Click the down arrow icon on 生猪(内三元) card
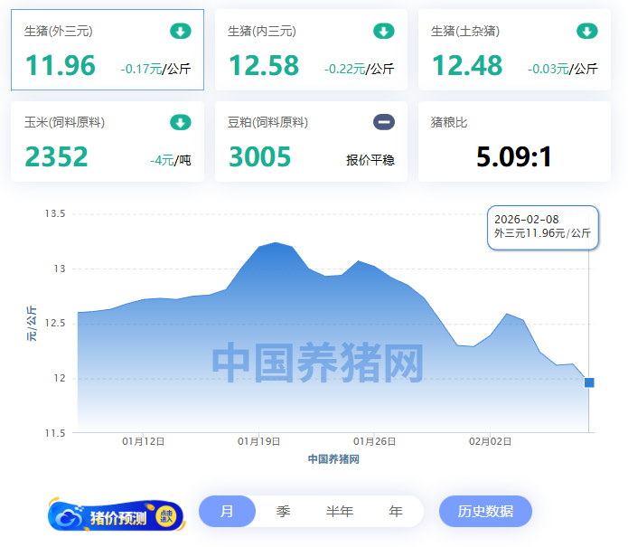628x547 pixels. (384, 32)
